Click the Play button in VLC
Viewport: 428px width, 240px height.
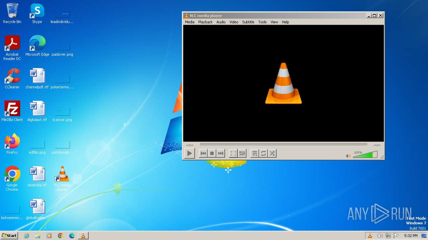189,153
